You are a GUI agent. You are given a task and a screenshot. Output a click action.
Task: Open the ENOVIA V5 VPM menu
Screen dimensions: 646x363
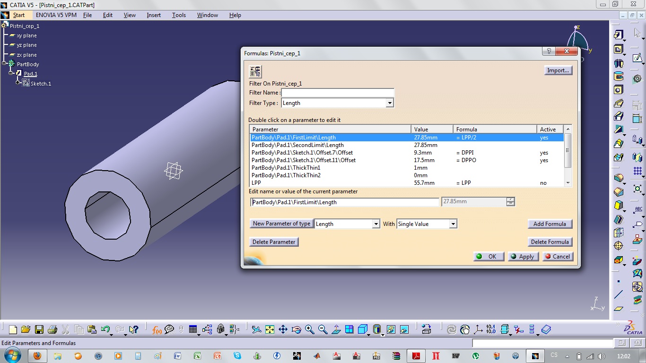coord(56,15)
